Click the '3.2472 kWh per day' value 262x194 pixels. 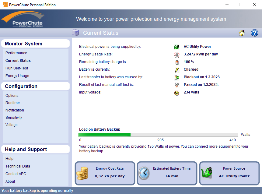click(201, 54)
